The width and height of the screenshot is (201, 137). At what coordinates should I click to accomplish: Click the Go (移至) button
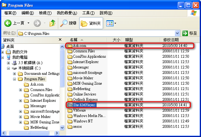pos(190,33)
